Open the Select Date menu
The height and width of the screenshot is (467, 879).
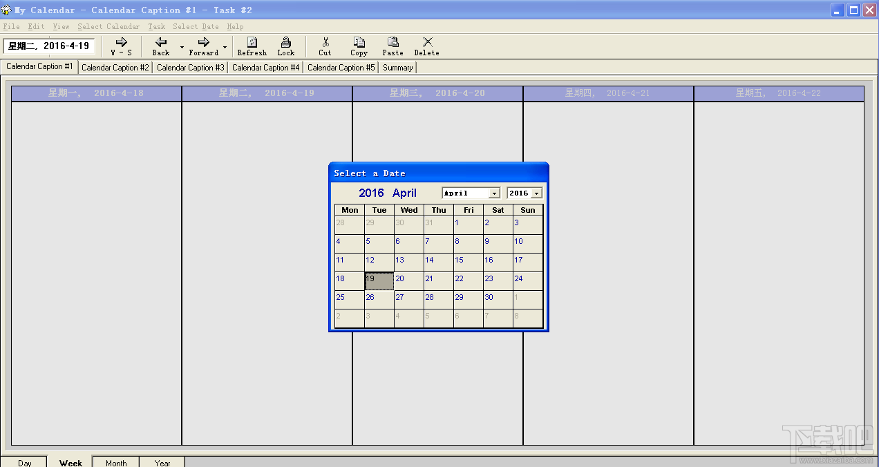click(x=196, y=26)
